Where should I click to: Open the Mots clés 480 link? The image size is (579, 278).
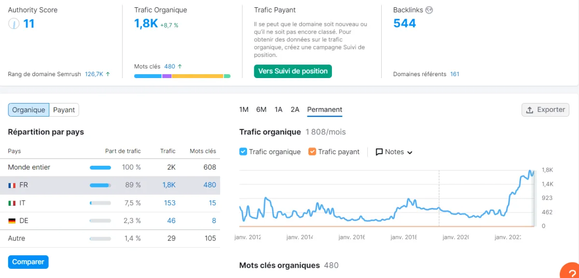coord(169,66)
